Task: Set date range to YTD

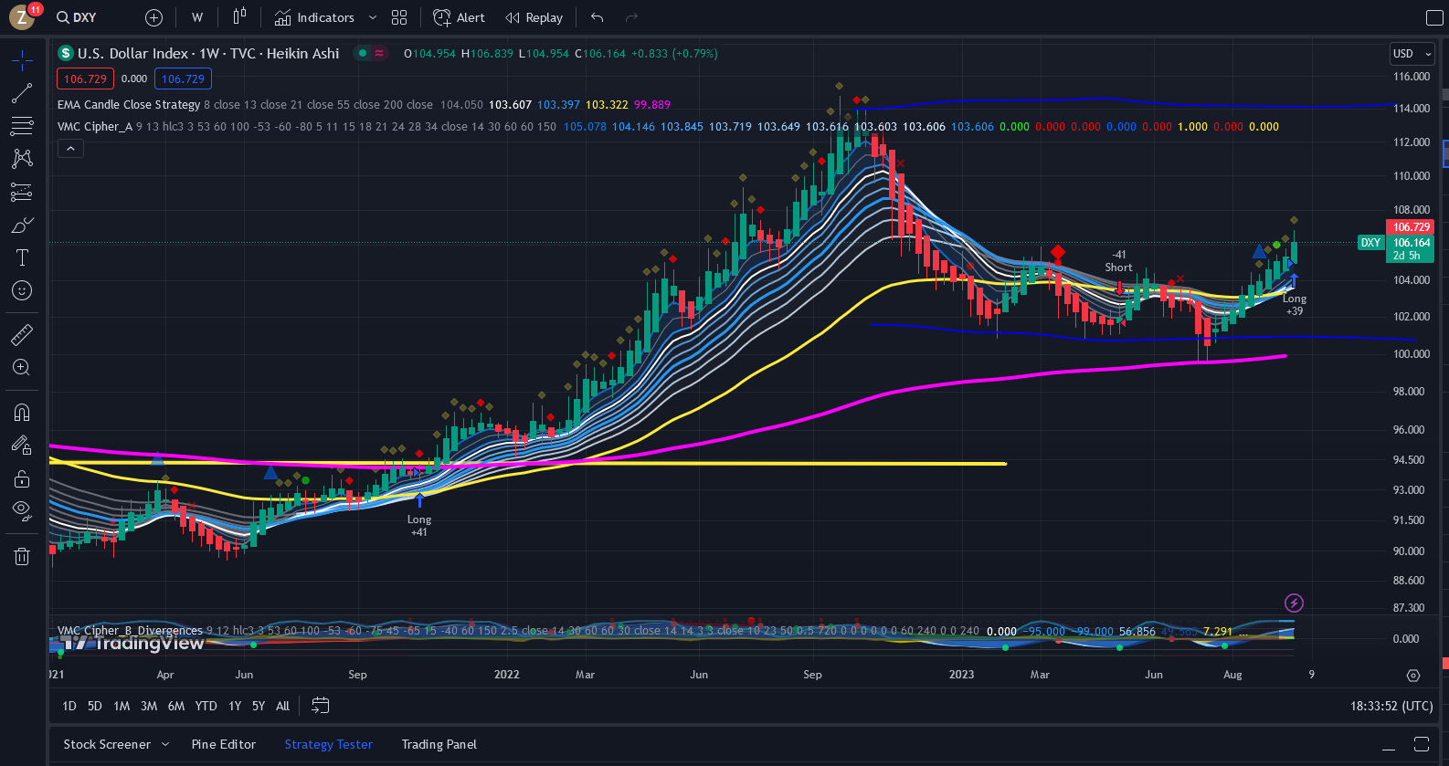Action: tap(206, 706)
